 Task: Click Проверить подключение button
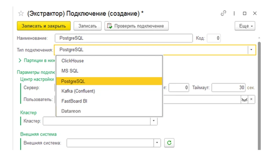(136, 26)
